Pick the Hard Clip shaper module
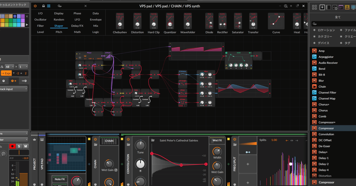This screenshot has height=186, width=356. point(154,23)
